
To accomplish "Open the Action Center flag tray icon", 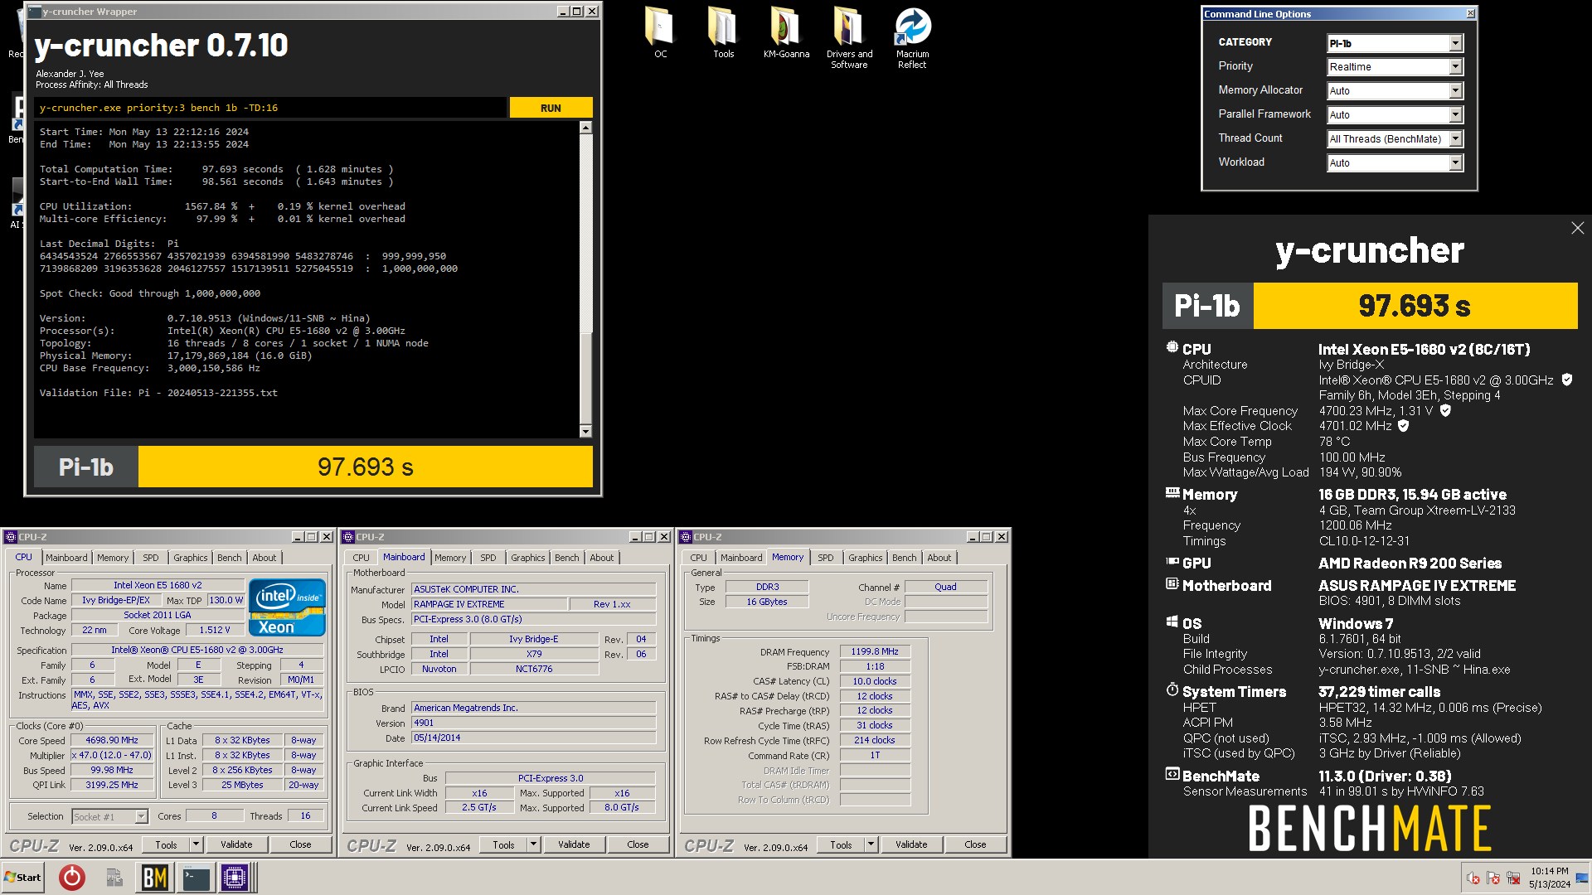I will point(1493,878).
